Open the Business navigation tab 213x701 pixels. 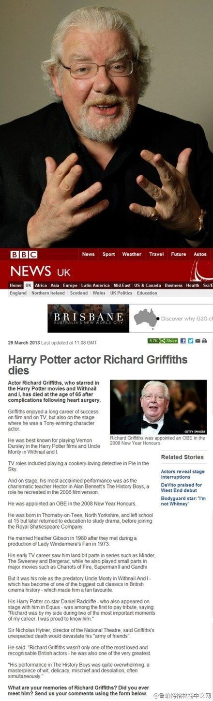(173, 285)
